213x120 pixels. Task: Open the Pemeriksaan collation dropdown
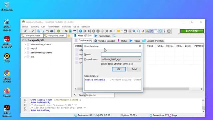tap(121, 59)
